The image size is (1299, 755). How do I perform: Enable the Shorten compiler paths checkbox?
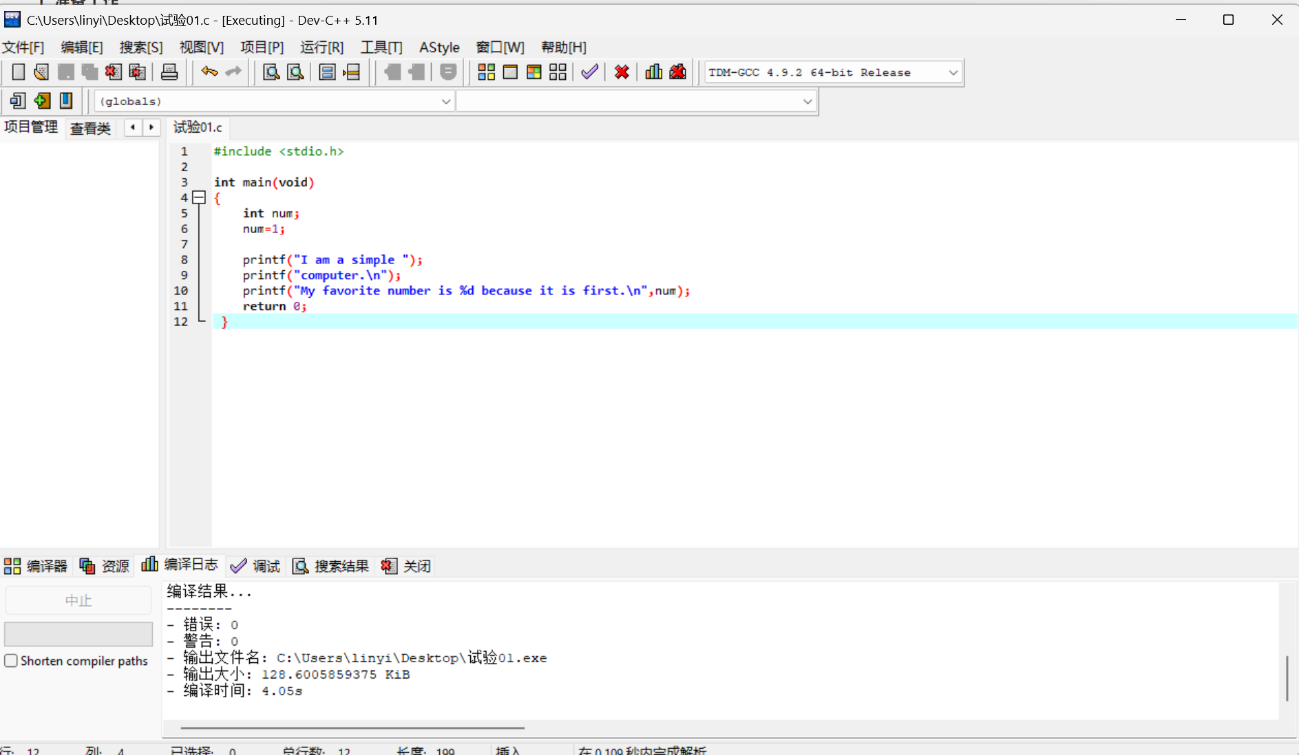[11, 661]
